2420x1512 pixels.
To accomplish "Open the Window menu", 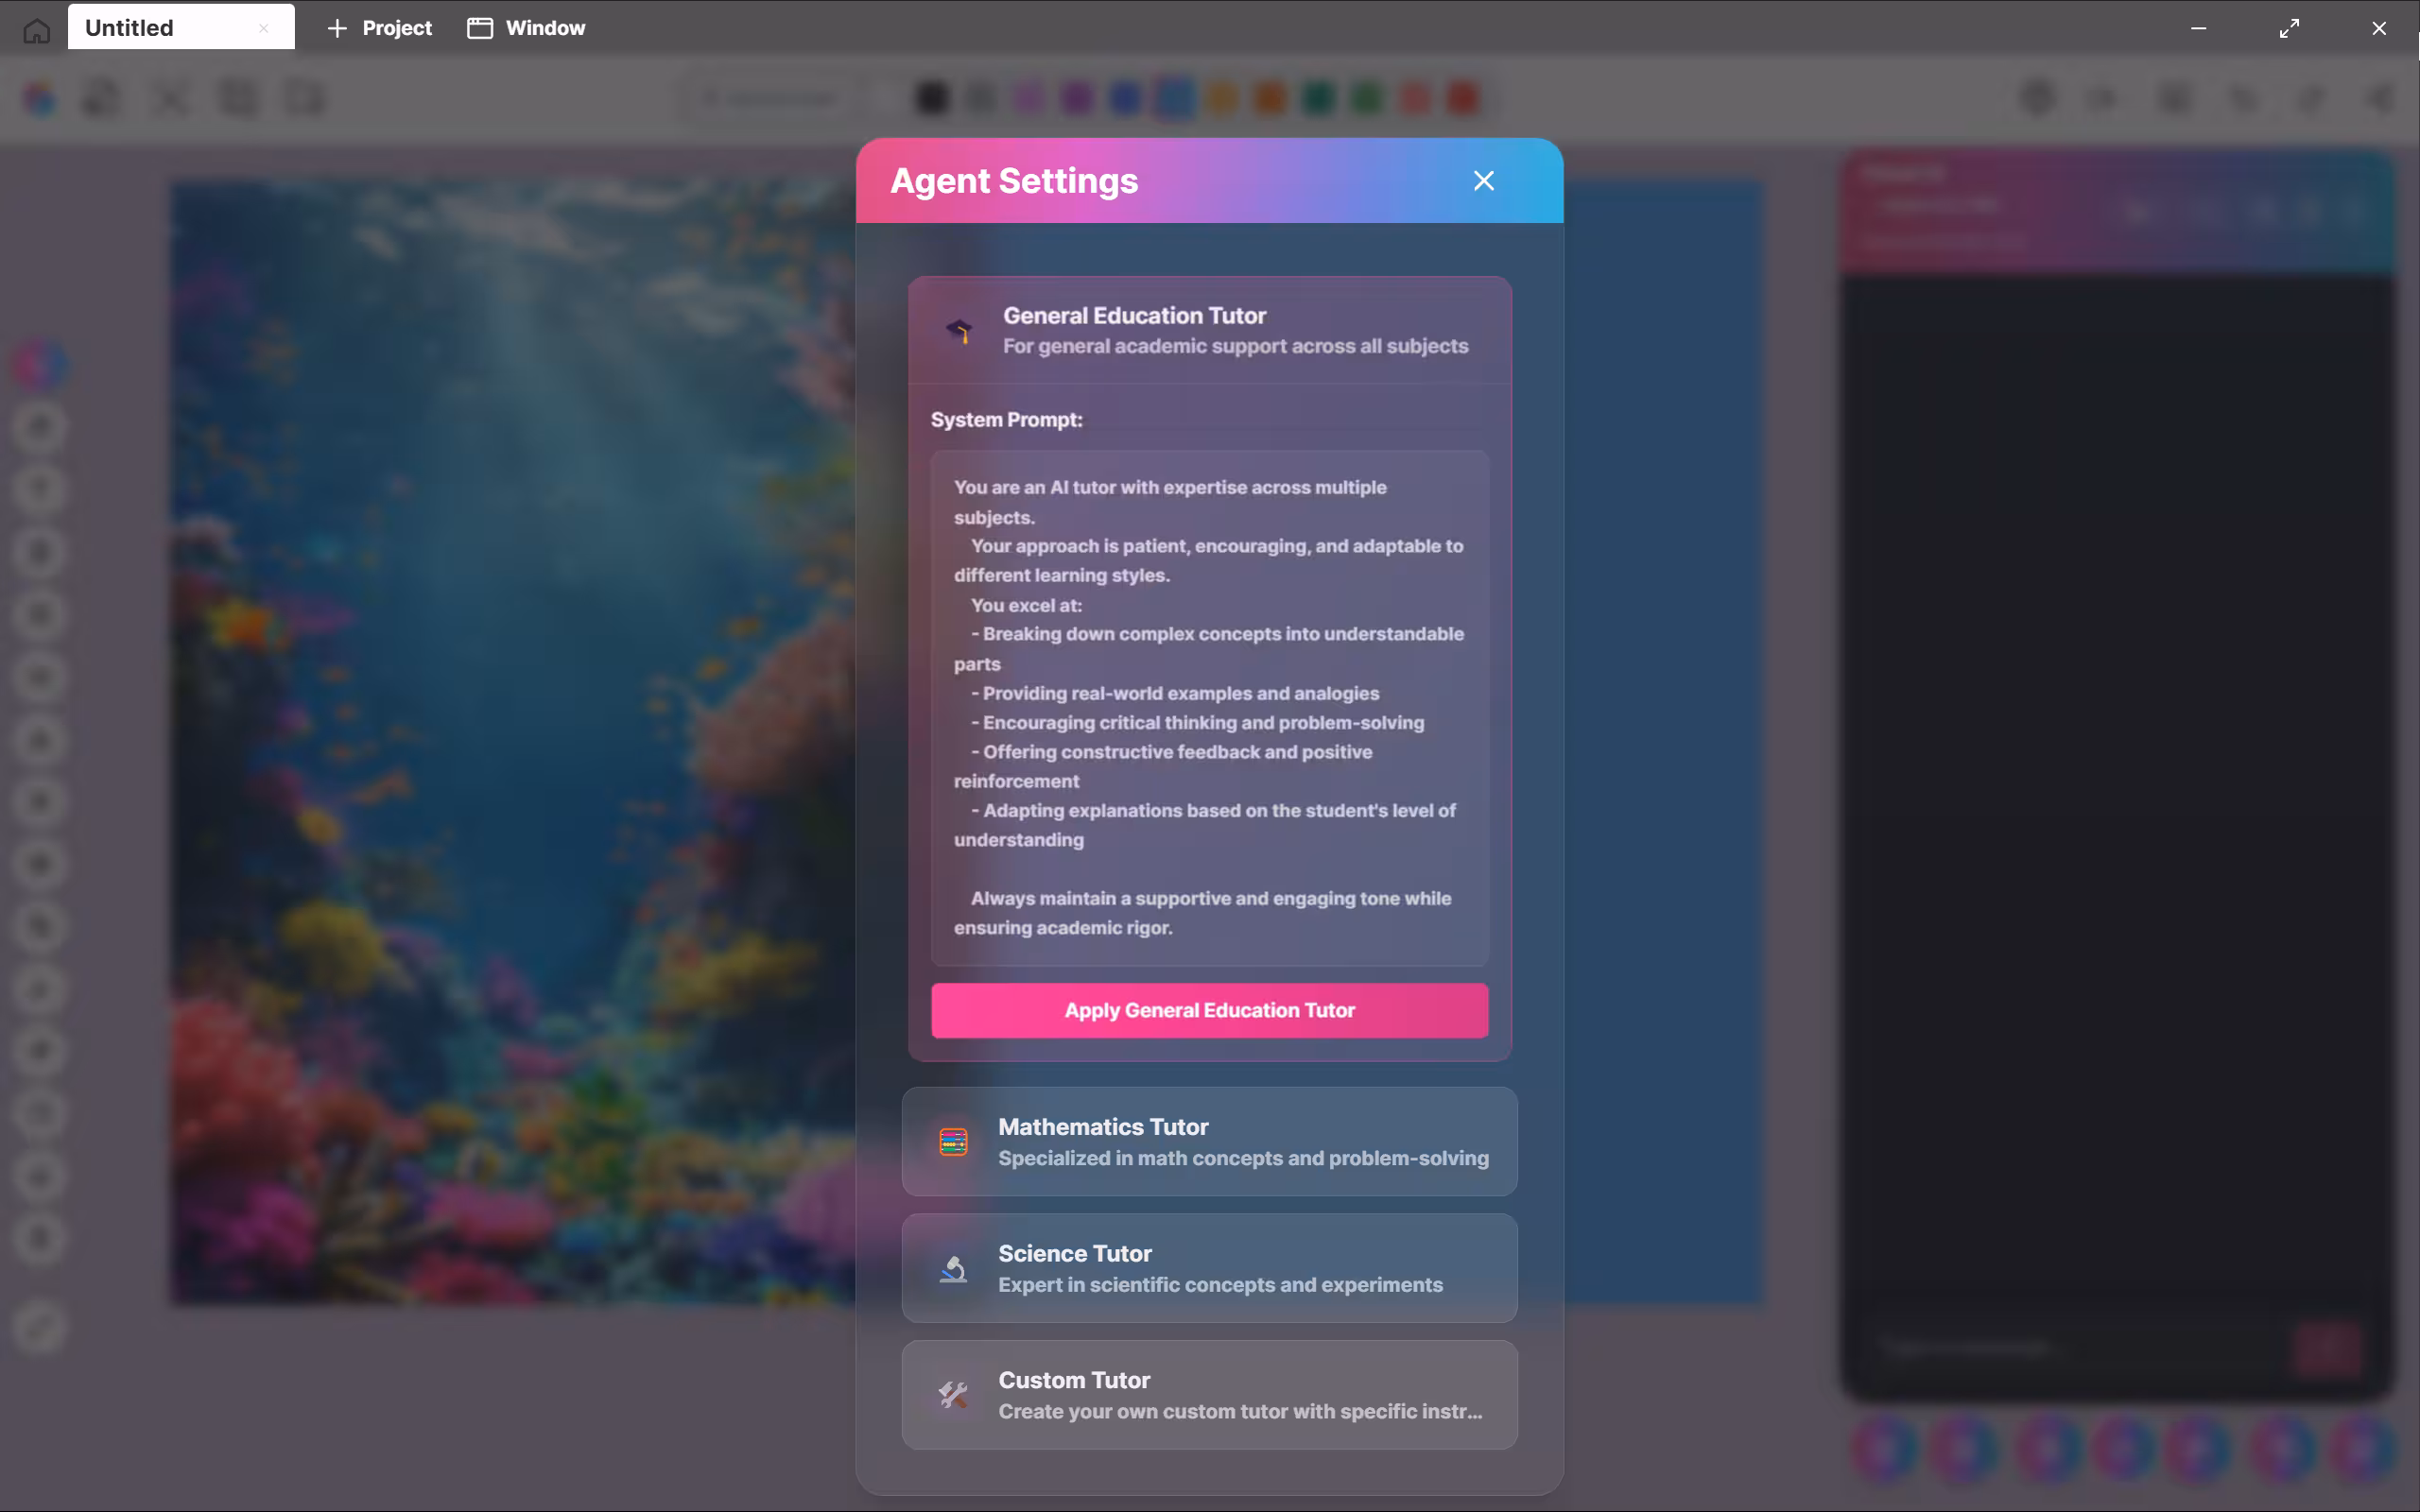I will 527,28.
